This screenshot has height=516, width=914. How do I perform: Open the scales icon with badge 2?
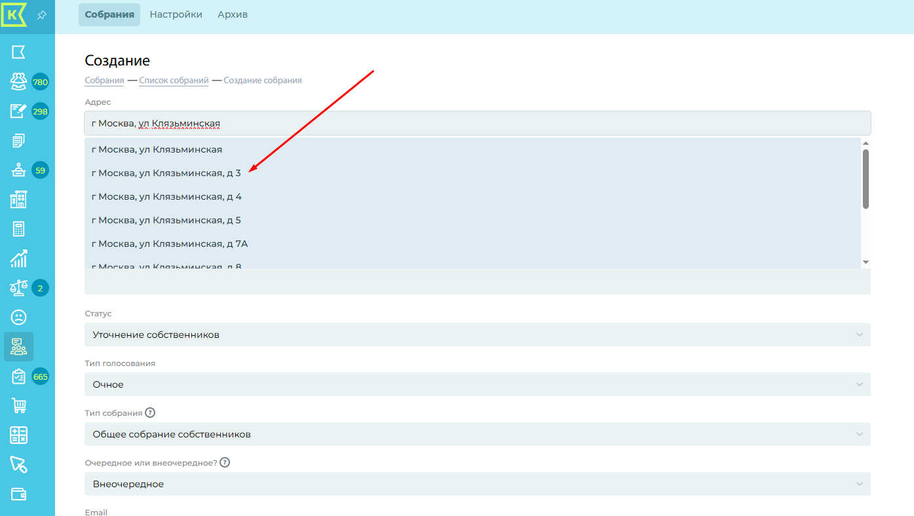pos(18,287)
